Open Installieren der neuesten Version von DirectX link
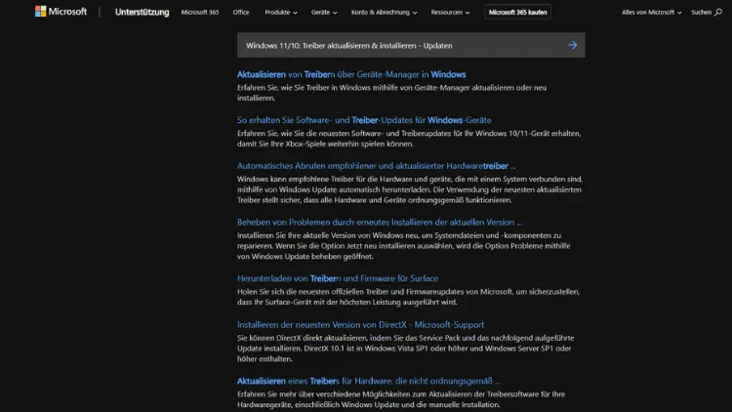This screenshot has height=412, width=732. (x=360, y=325)
